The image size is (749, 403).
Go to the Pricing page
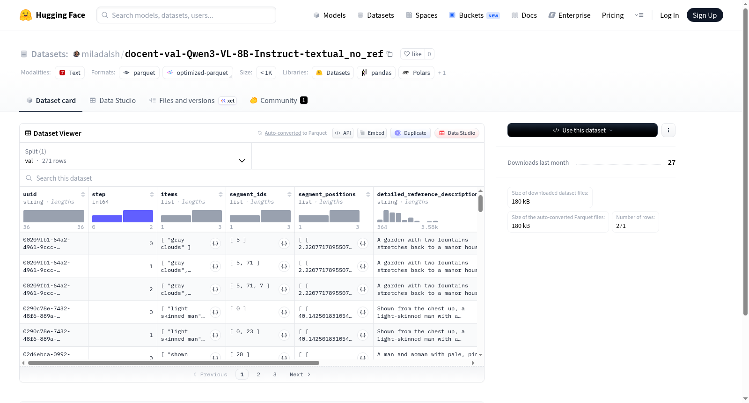pos(613,15)
